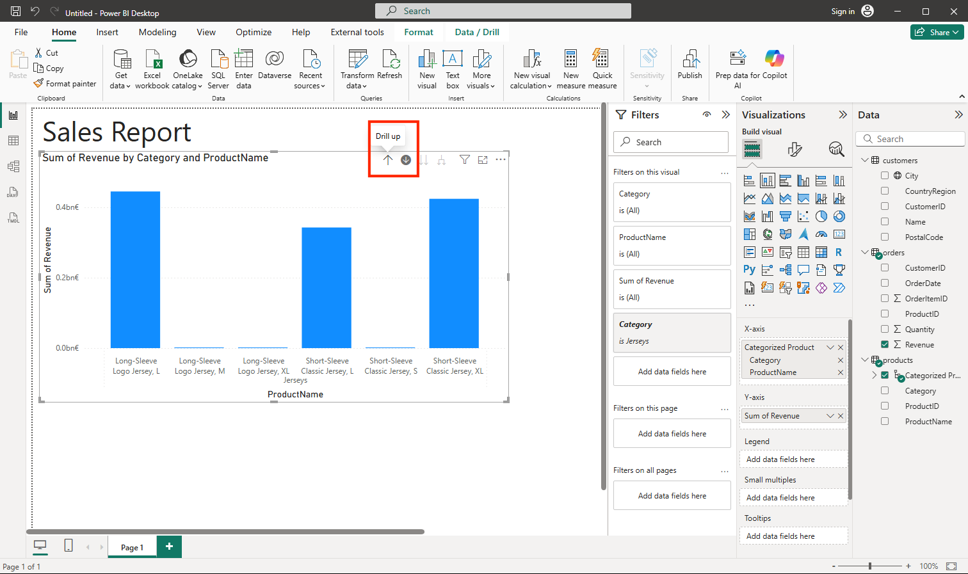Image resolution: width=968 pixels, height=574 pixels.
Task: Check the PostalCode field checkbox
Action: pyautogui.click(x=885, y=237)
